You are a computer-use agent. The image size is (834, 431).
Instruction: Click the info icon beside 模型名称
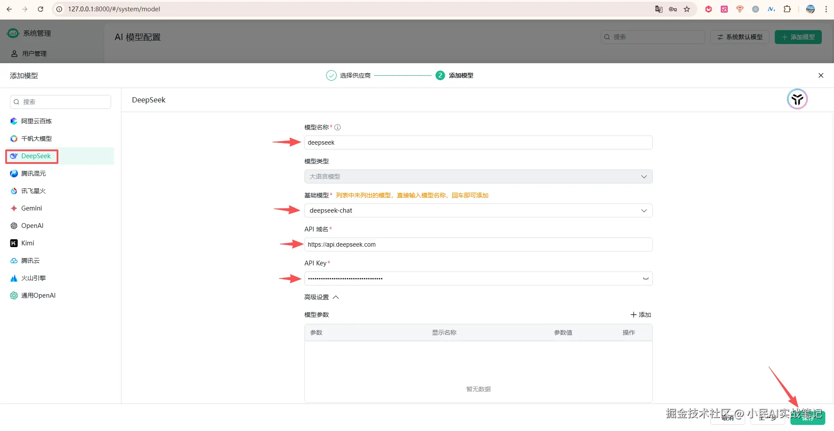pyautogui.click(x=338, y=127)
